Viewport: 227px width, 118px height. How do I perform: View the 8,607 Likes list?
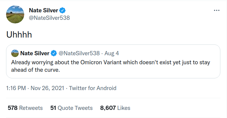pyautogui.click(x=115, y=108)
